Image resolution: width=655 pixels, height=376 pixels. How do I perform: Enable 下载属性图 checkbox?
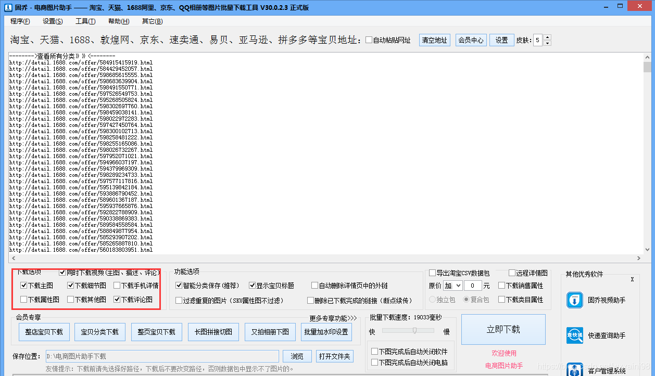tap(23, 300)
